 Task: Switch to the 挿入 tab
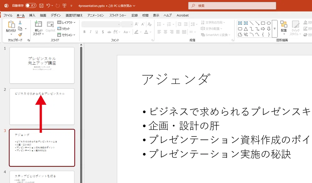tap(32, 15)
